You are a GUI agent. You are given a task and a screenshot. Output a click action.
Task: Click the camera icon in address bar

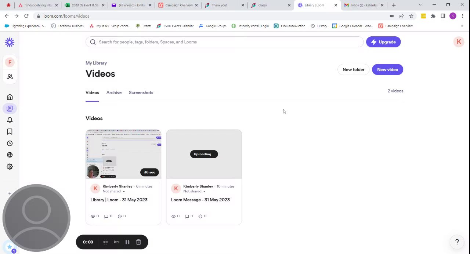tap(391, 16)
